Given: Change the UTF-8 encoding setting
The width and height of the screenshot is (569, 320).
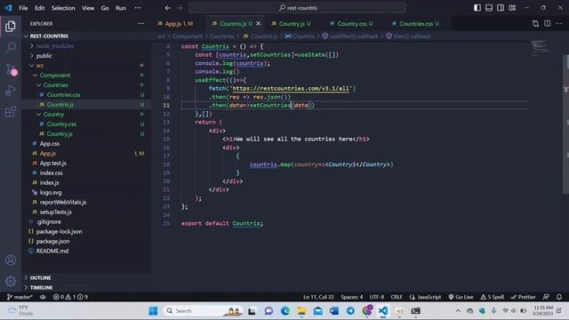Looking at the screenshot, I should [x=377, y=297].
